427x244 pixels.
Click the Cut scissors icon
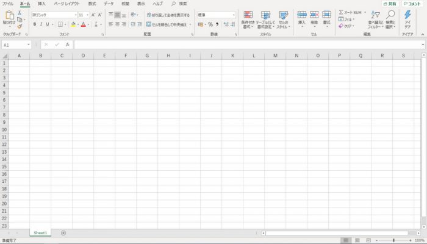[x=20, y=13]
